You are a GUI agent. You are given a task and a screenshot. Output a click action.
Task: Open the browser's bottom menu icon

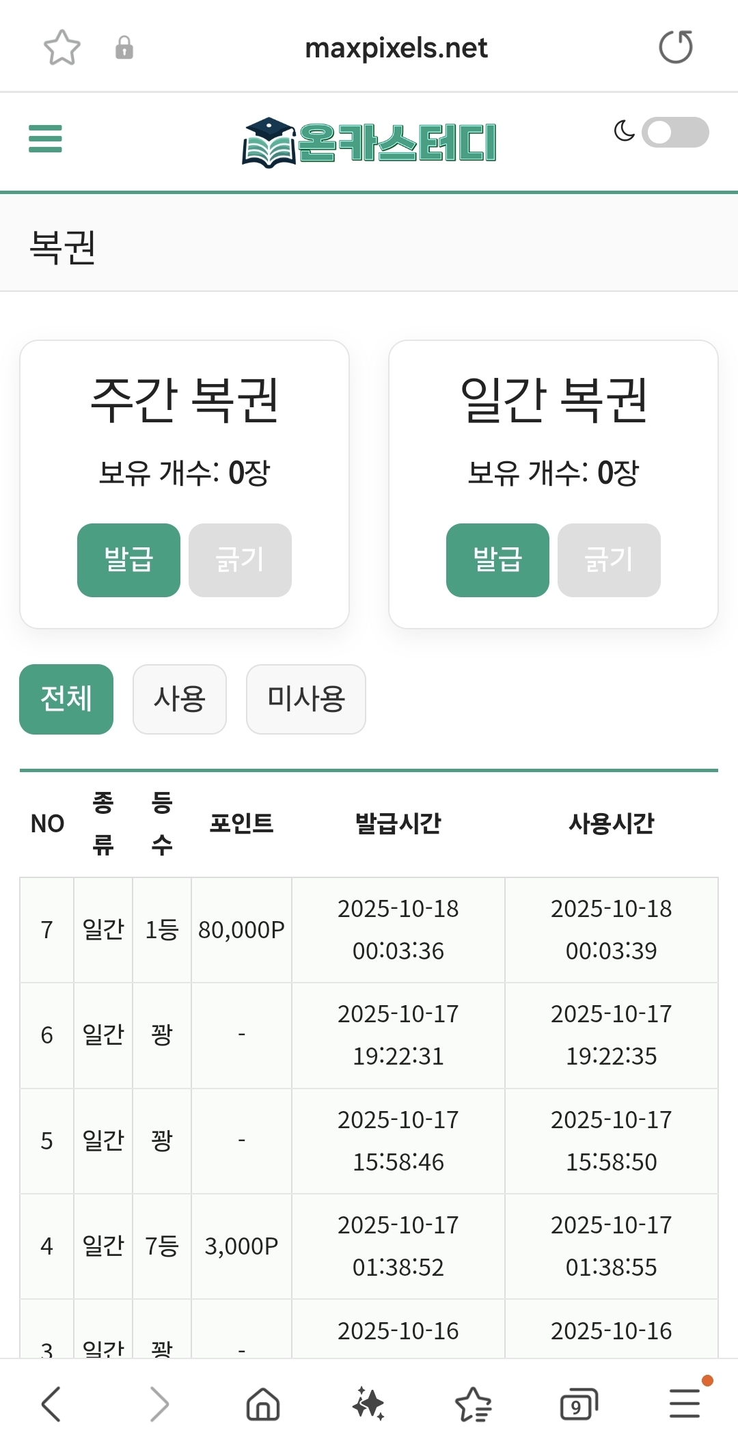tap(685, 1403)
